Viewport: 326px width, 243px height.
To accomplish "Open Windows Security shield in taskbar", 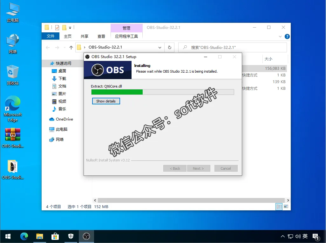I will pos(71,236).
